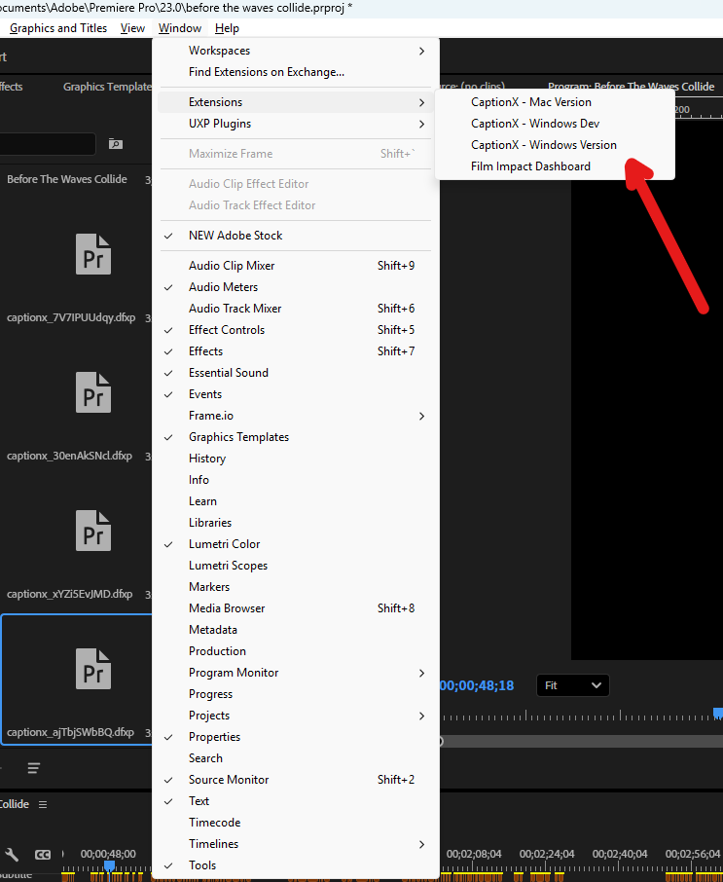The height and width of the screenshot is (882, 723).
Task: Close the Window menu in menu bar
Action: pyautogui.click(x=180, y=28)
